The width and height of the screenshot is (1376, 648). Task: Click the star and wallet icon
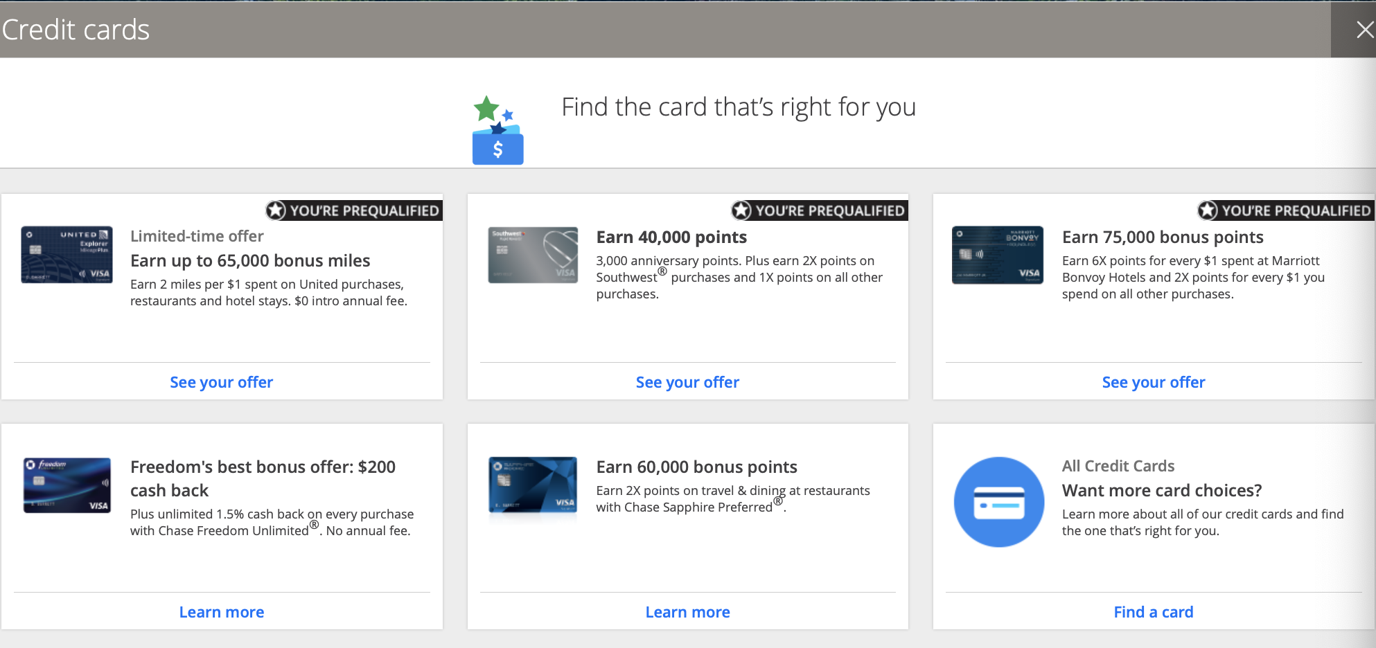[x=497, y=130]
